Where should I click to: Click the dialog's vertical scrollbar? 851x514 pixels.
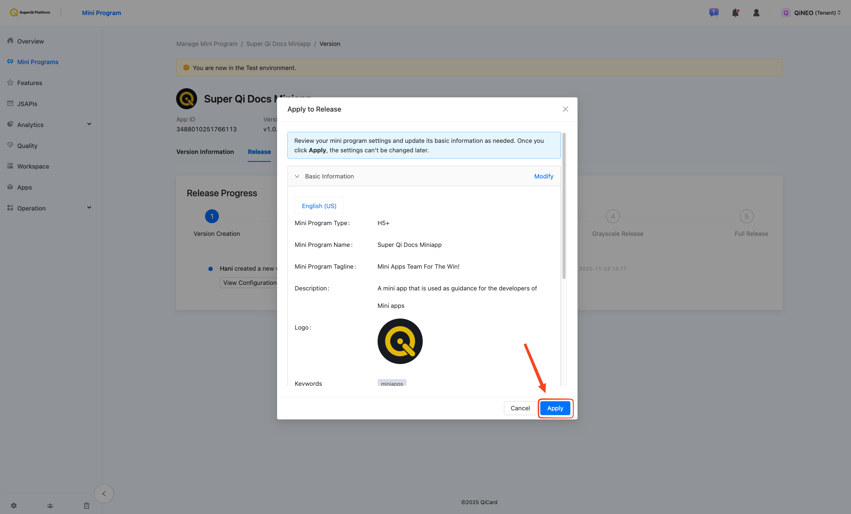[x=564, y=206]
